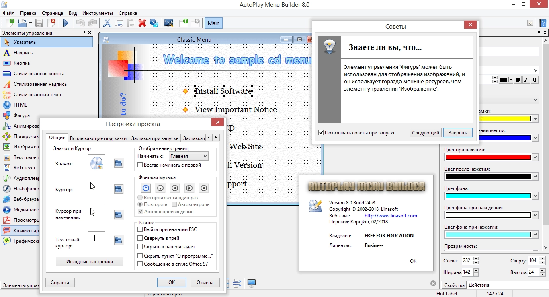Enable Сообщение в стиле Office 97

(x=140, y=264)
